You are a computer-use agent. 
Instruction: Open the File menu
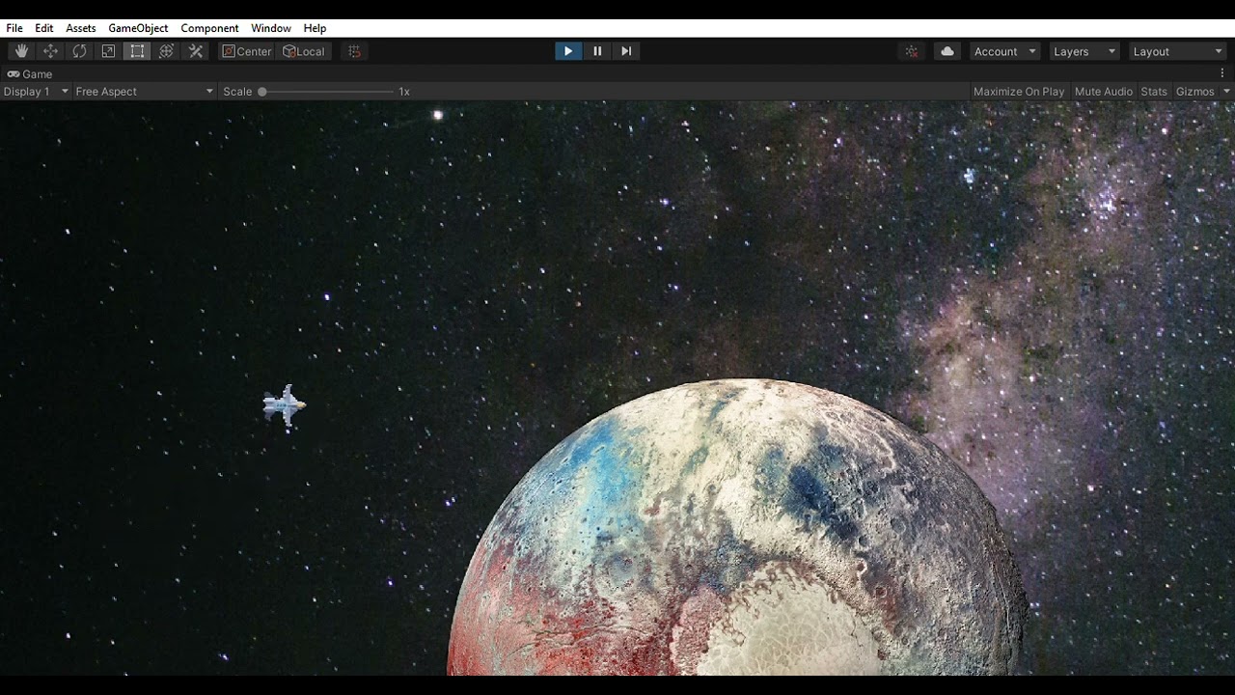[x=14, y=28]
